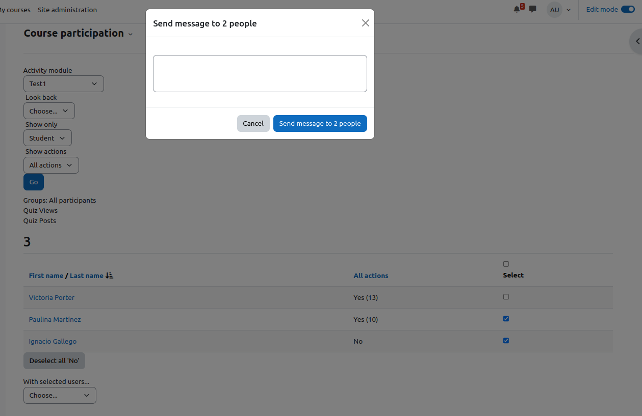The width and height of the screenshot is (642, 416).
Task: Open the Site administration tab
Action: click(67, 10)
